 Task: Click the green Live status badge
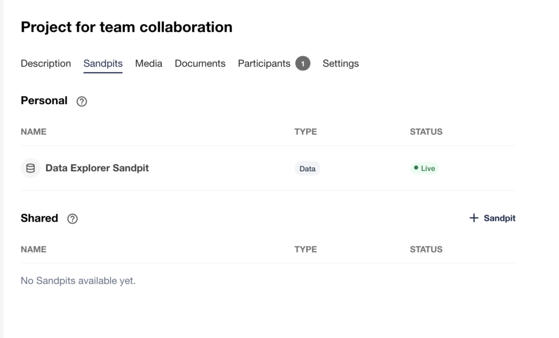(x=424, y=168)
